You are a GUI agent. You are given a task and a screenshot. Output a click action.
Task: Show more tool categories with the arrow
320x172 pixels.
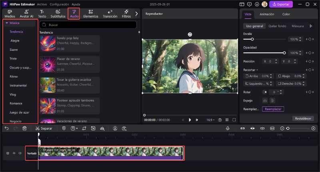pos(136,14)
